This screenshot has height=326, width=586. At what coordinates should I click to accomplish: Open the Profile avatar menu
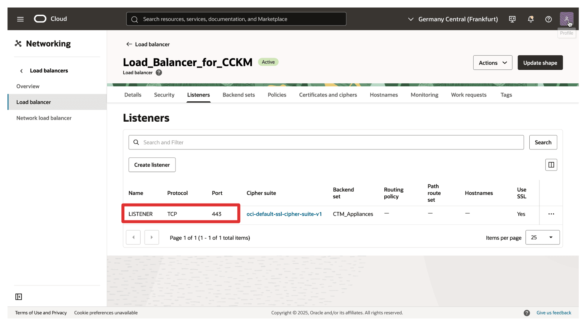566,19
